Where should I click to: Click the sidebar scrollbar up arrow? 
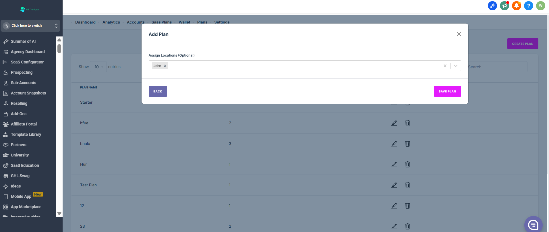[x=59, y=40]
